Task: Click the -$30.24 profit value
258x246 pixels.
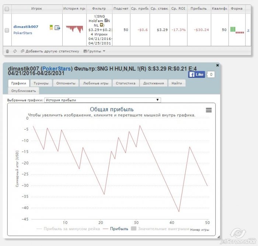Action: click(x=201, y=30)
